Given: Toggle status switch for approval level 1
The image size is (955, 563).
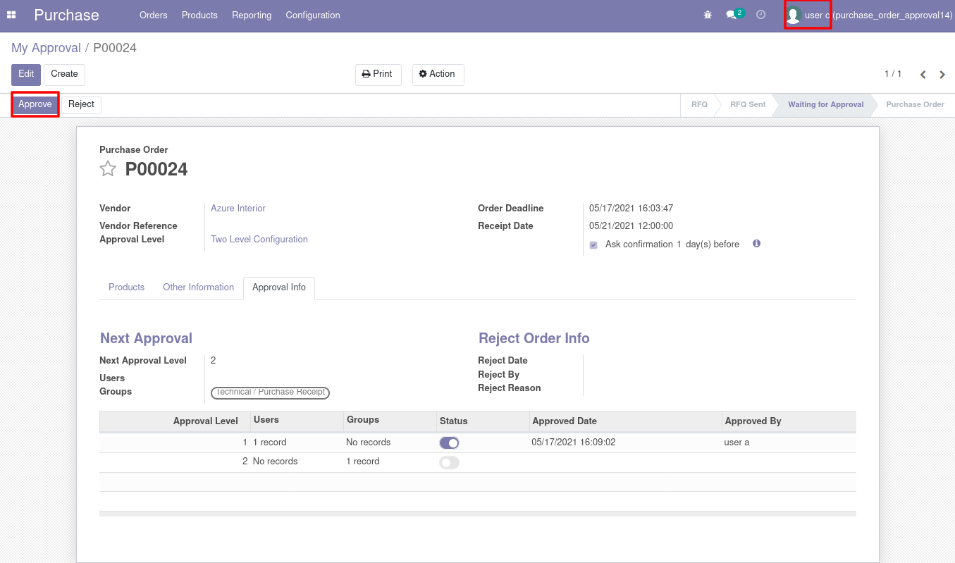Looking at the screenshot, I should [x=449, y=443].
